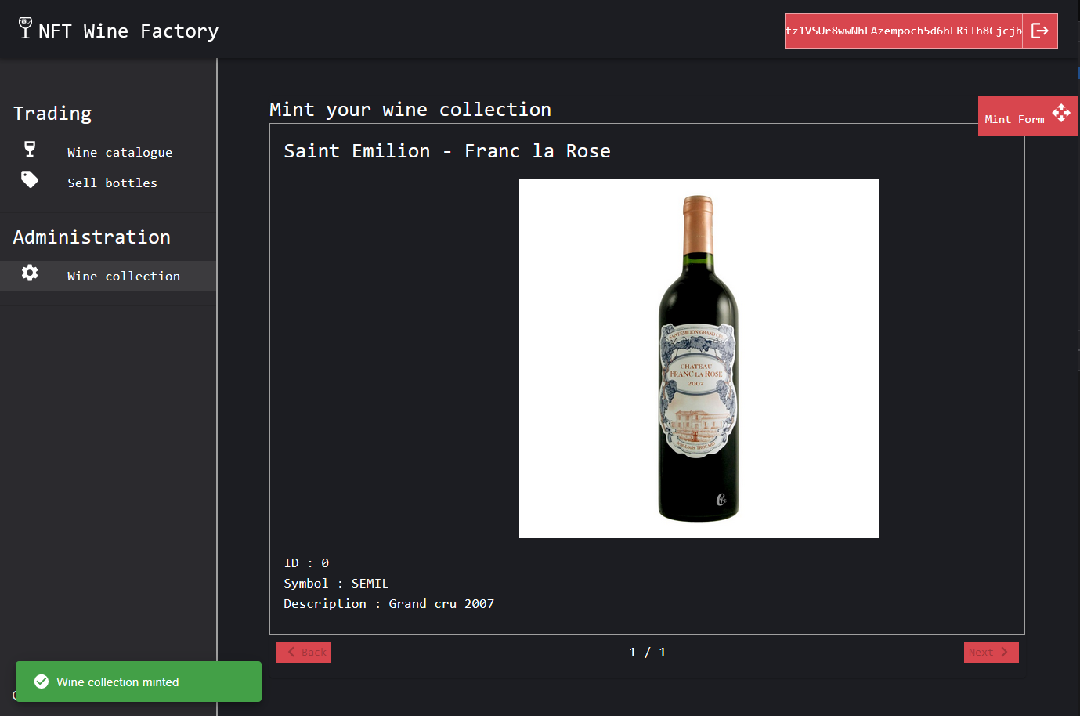Click the logout icon next to wallet address
1080x716 pixels.
[1040, 31]
